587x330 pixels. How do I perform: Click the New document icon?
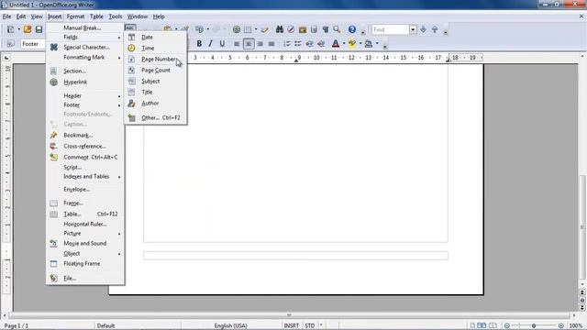(10, 29)
